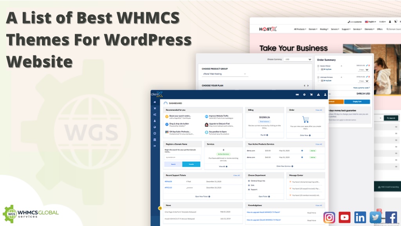401x226 pixels.
Task: Open the domains globe icon in sidebar
Action: click(x=155, y=127)
